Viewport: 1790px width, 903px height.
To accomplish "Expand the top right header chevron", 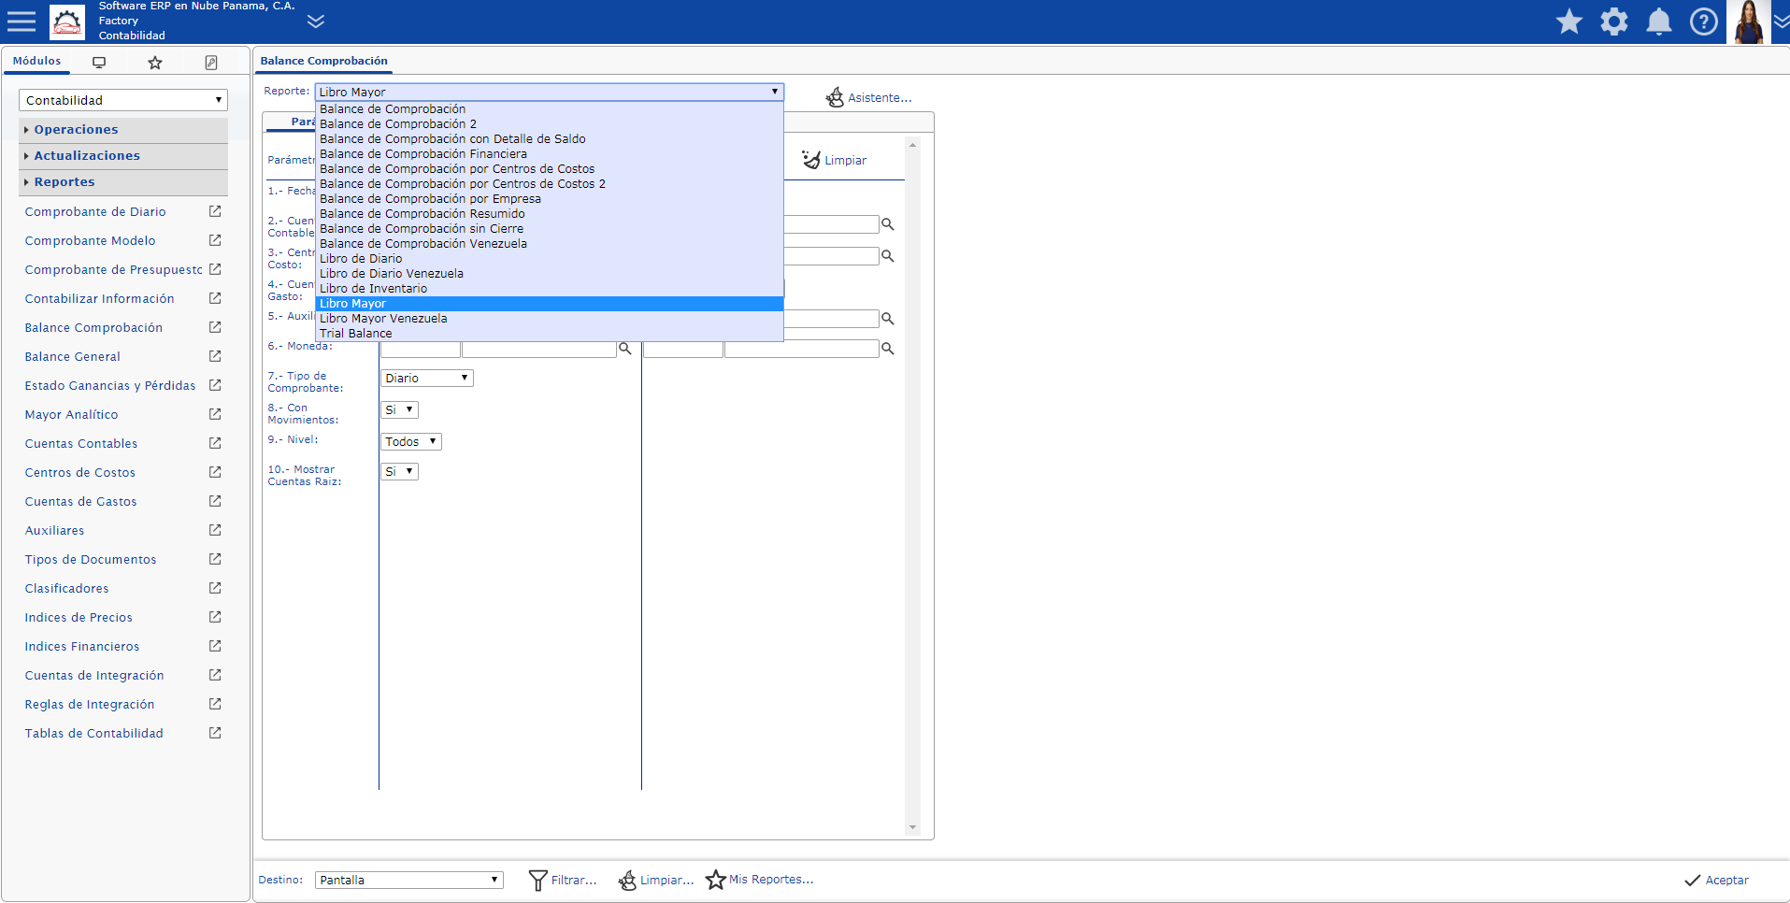I will point(1781,21).
